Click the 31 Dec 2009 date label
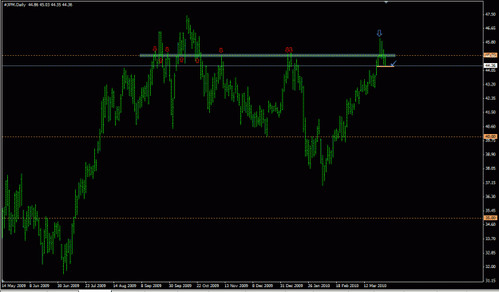Image resolution: width=499 pixels, height=292 pixels. (x=291, y=286)
